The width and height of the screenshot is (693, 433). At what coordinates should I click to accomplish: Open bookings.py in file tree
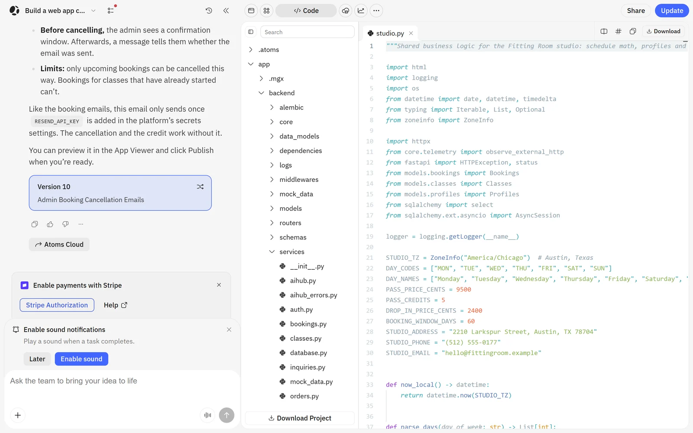tap(308, 324)
